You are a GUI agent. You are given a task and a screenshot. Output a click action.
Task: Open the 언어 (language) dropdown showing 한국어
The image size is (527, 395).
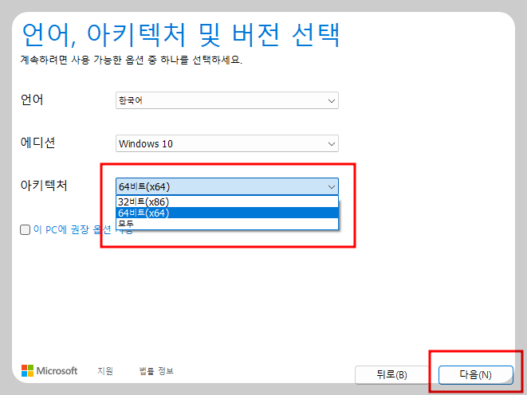point(227,100)
